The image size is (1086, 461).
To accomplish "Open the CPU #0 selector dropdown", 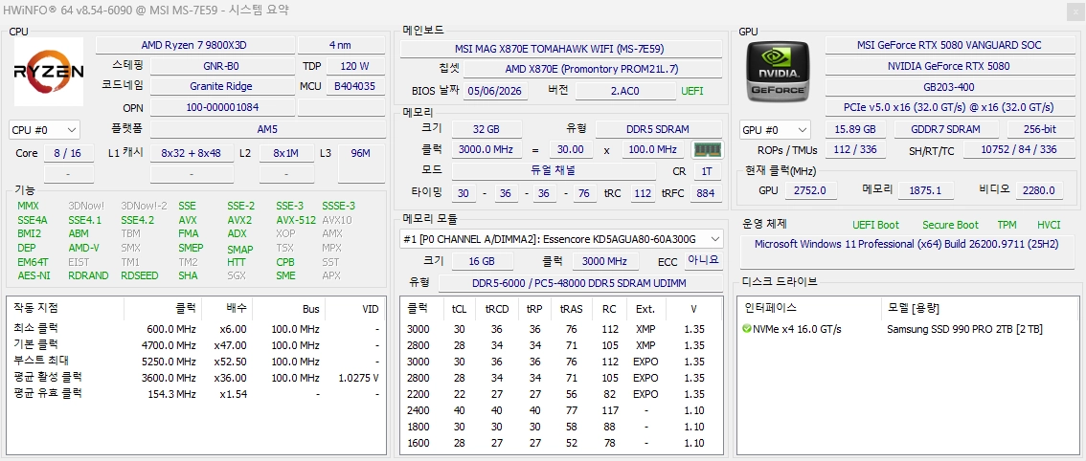I will 44,129.
